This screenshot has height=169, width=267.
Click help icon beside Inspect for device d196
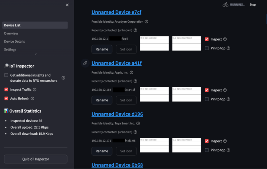(225, 141)
